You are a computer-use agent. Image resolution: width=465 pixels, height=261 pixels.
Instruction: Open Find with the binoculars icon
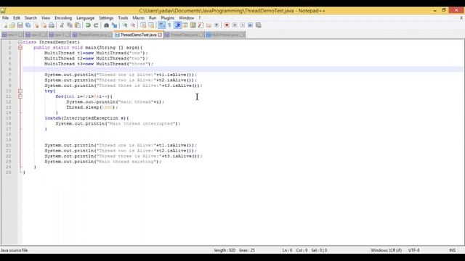[x=106, y=25]
